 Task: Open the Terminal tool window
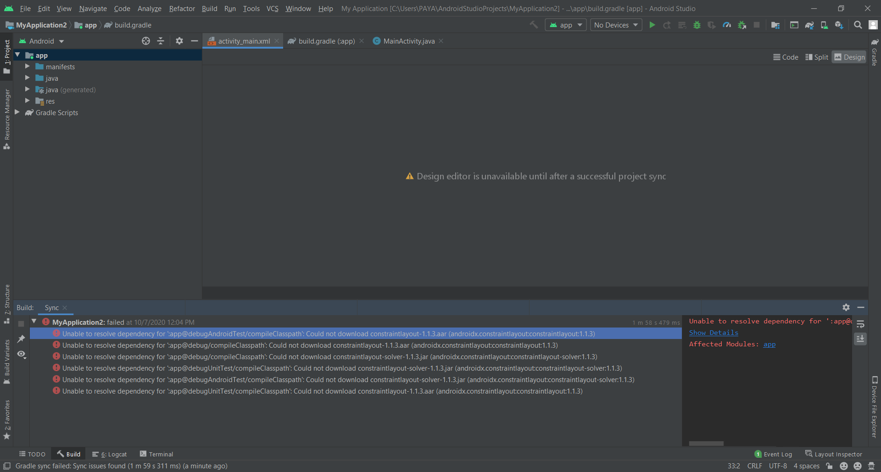click(x=156, y=454)
